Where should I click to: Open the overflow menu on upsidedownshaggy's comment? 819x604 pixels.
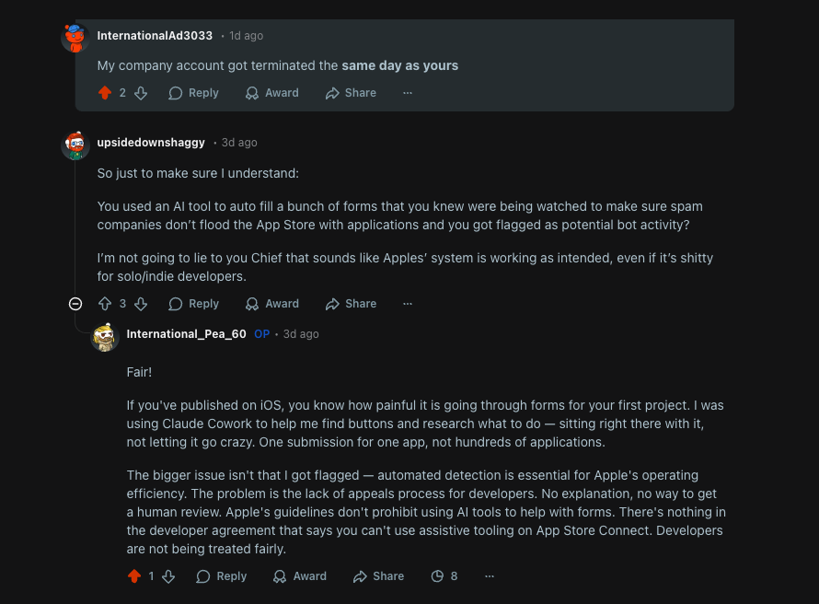point(408,303)
